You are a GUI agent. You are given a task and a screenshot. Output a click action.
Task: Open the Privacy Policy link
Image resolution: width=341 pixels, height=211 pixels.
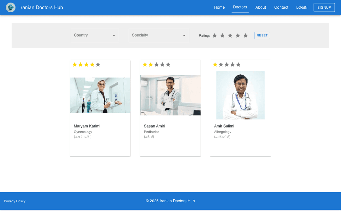(x=15, y=201)
